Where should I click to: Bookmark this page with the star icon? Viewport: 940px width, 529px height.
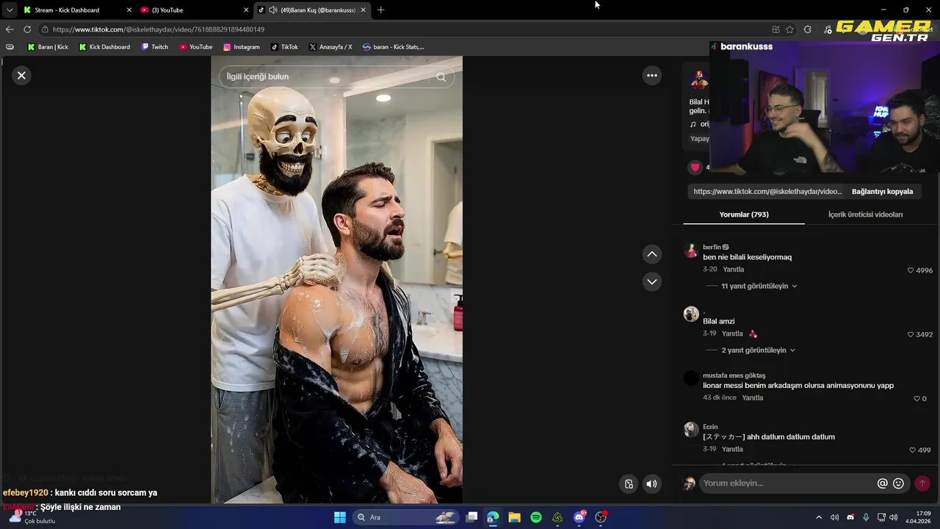(x=790, y=29)
